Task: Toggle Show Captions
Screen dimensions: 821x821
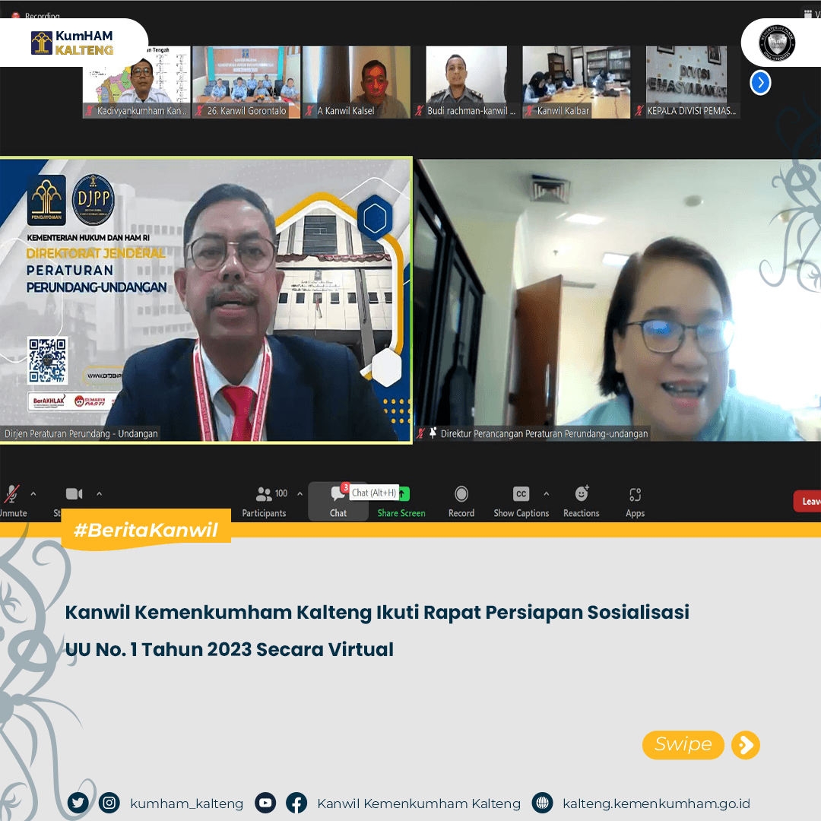Action: tap(521, 494)
